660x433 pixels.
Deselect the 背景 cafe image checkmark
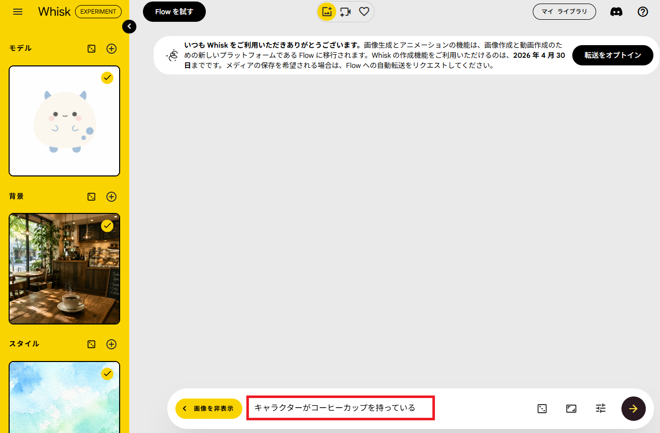pos(107,226)
